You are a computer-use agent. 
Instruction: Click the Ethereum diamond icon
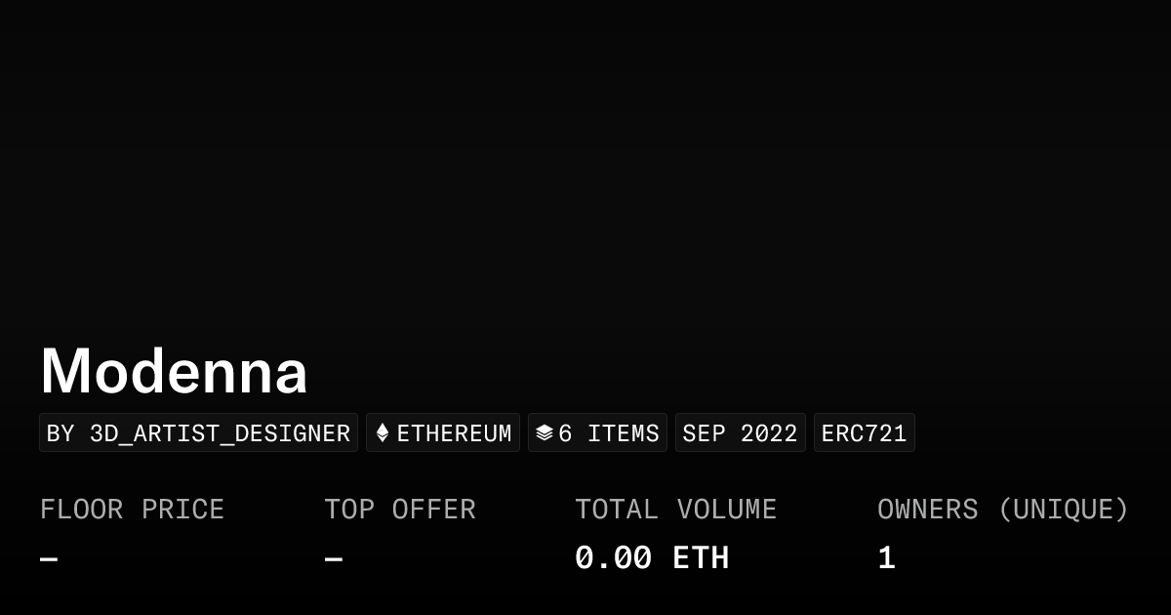click(x=383, y=432)
